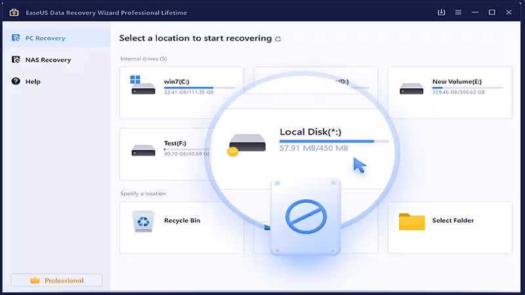Click the 329.46 GB/390.62 GB text
This screenshot has height=295, width=525.
click(458, 92)
